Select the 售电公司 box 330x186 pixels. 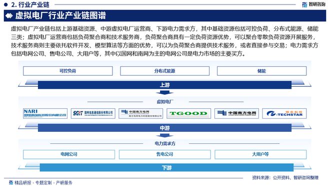165,154
